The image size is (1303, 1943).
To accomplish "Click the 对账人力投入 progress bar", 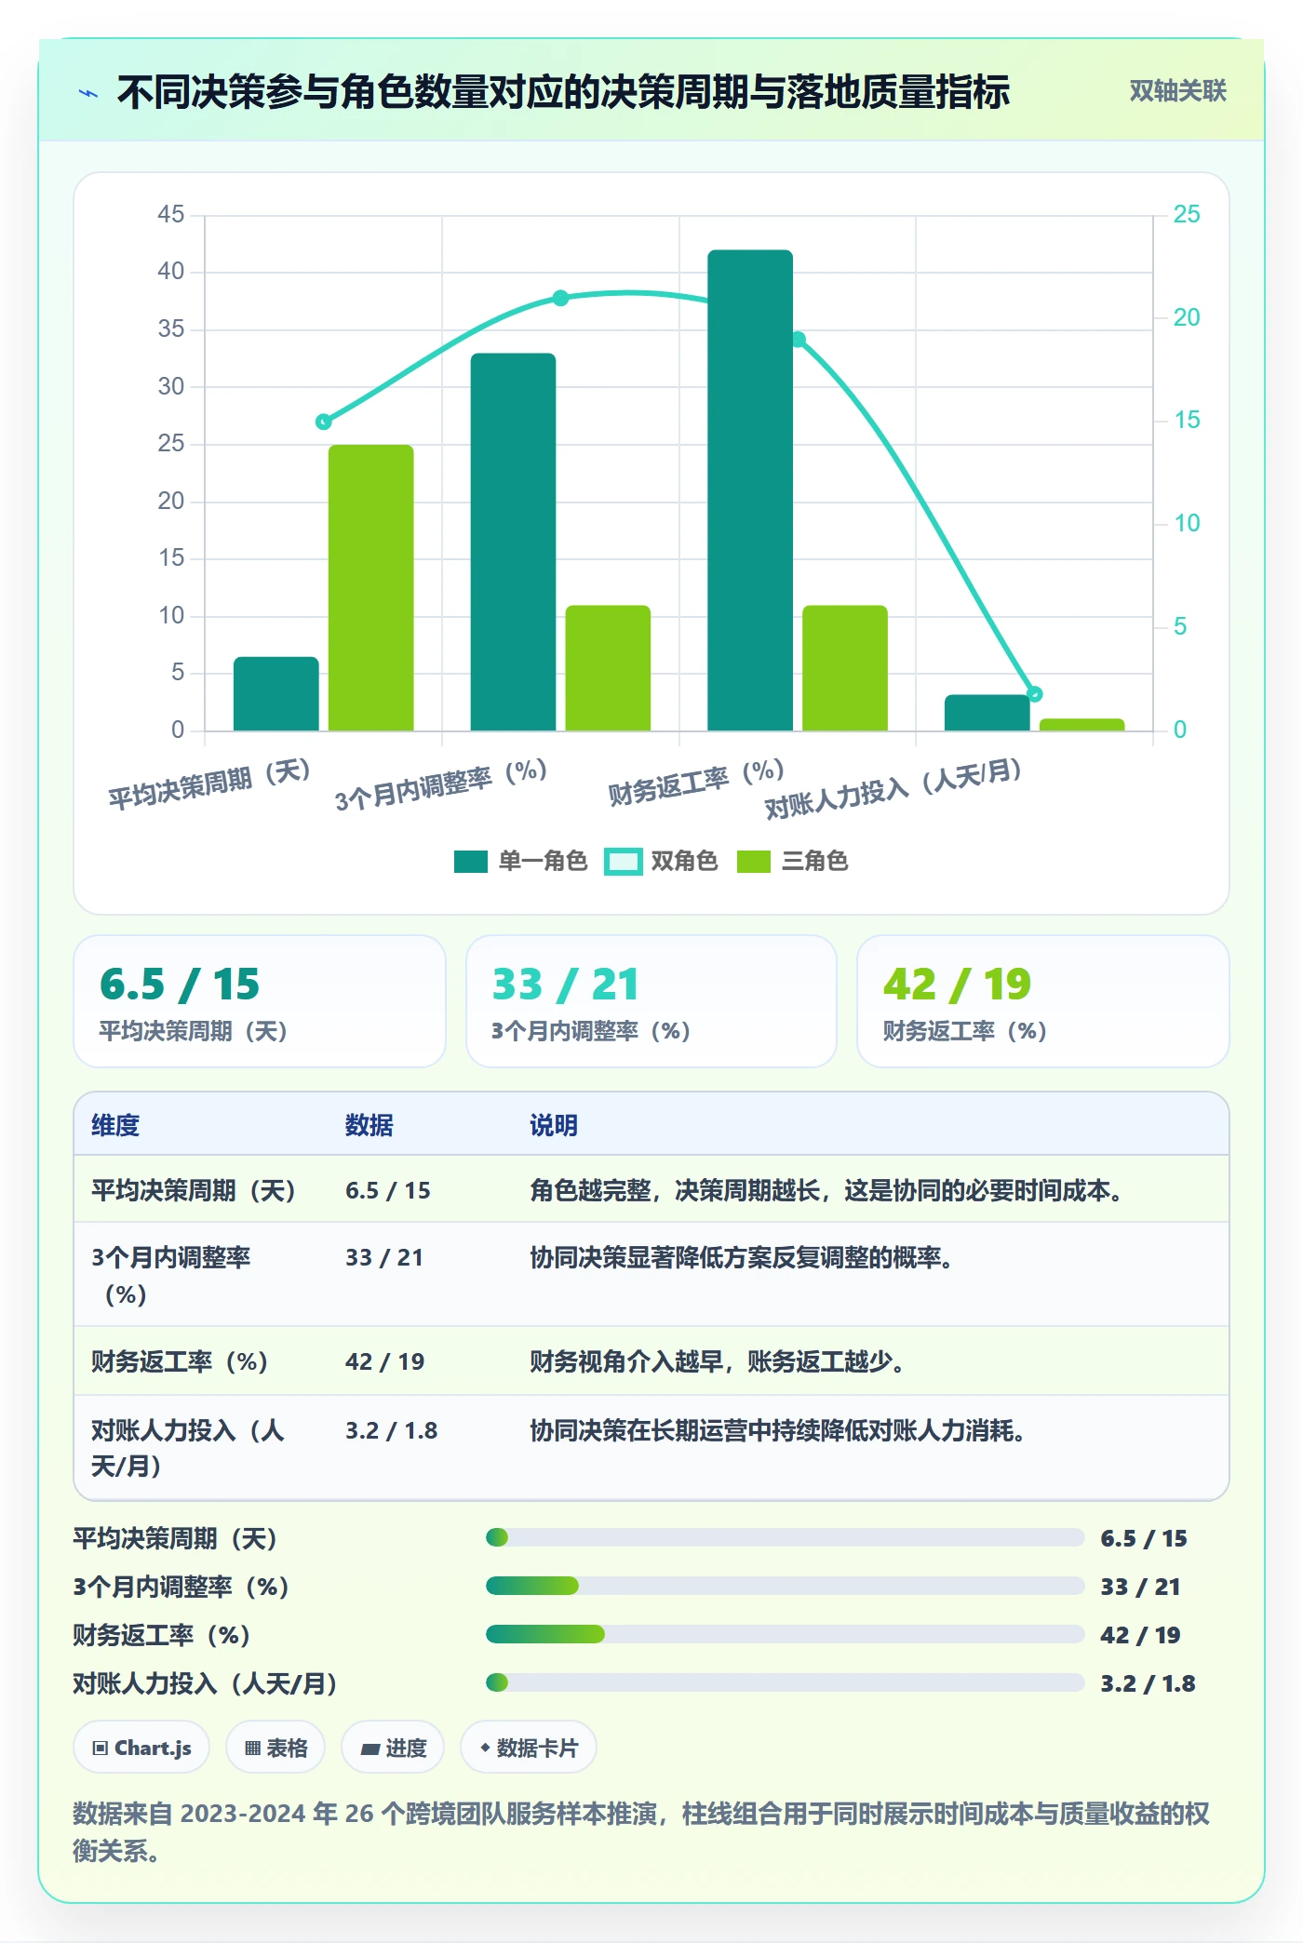I will click(785, 1682).
